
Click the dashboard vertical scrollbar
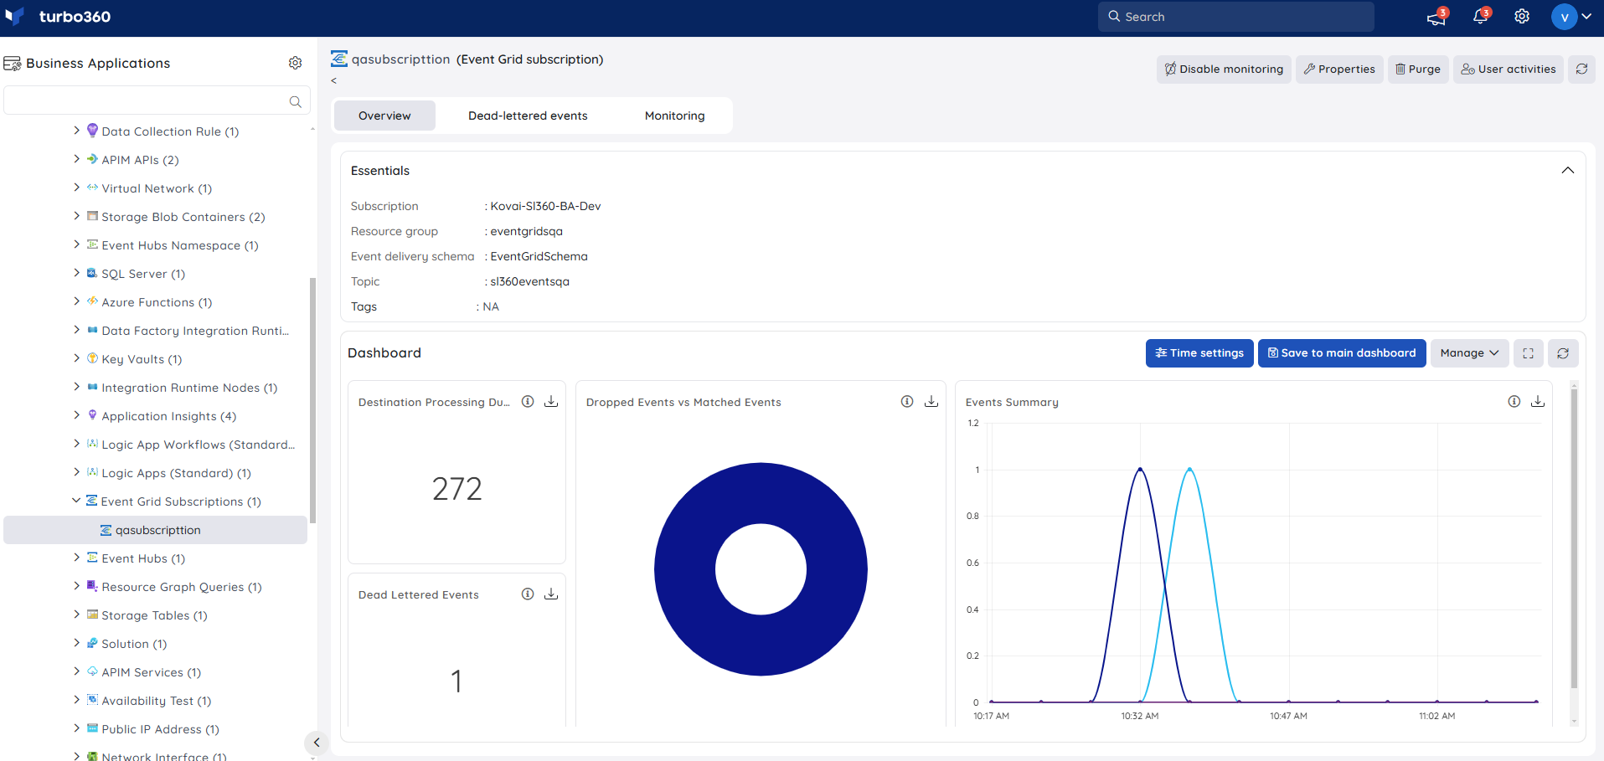click(1574, 538)
